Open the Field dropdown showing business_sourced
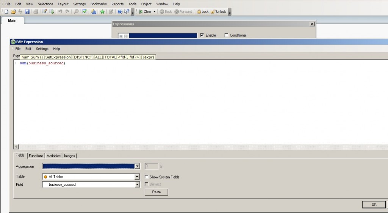This screenshot has height=213, width=388. click(137, 185)
